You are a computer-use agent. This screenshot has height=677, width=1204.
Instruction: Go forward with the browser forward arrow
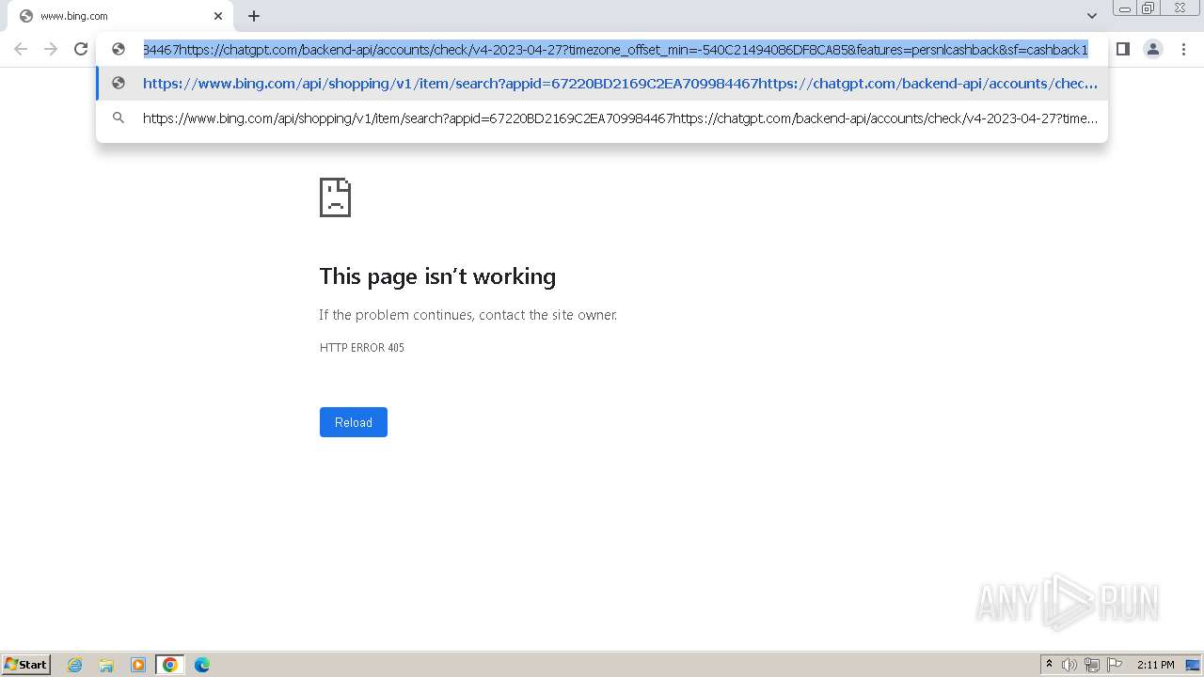[51, 49]
